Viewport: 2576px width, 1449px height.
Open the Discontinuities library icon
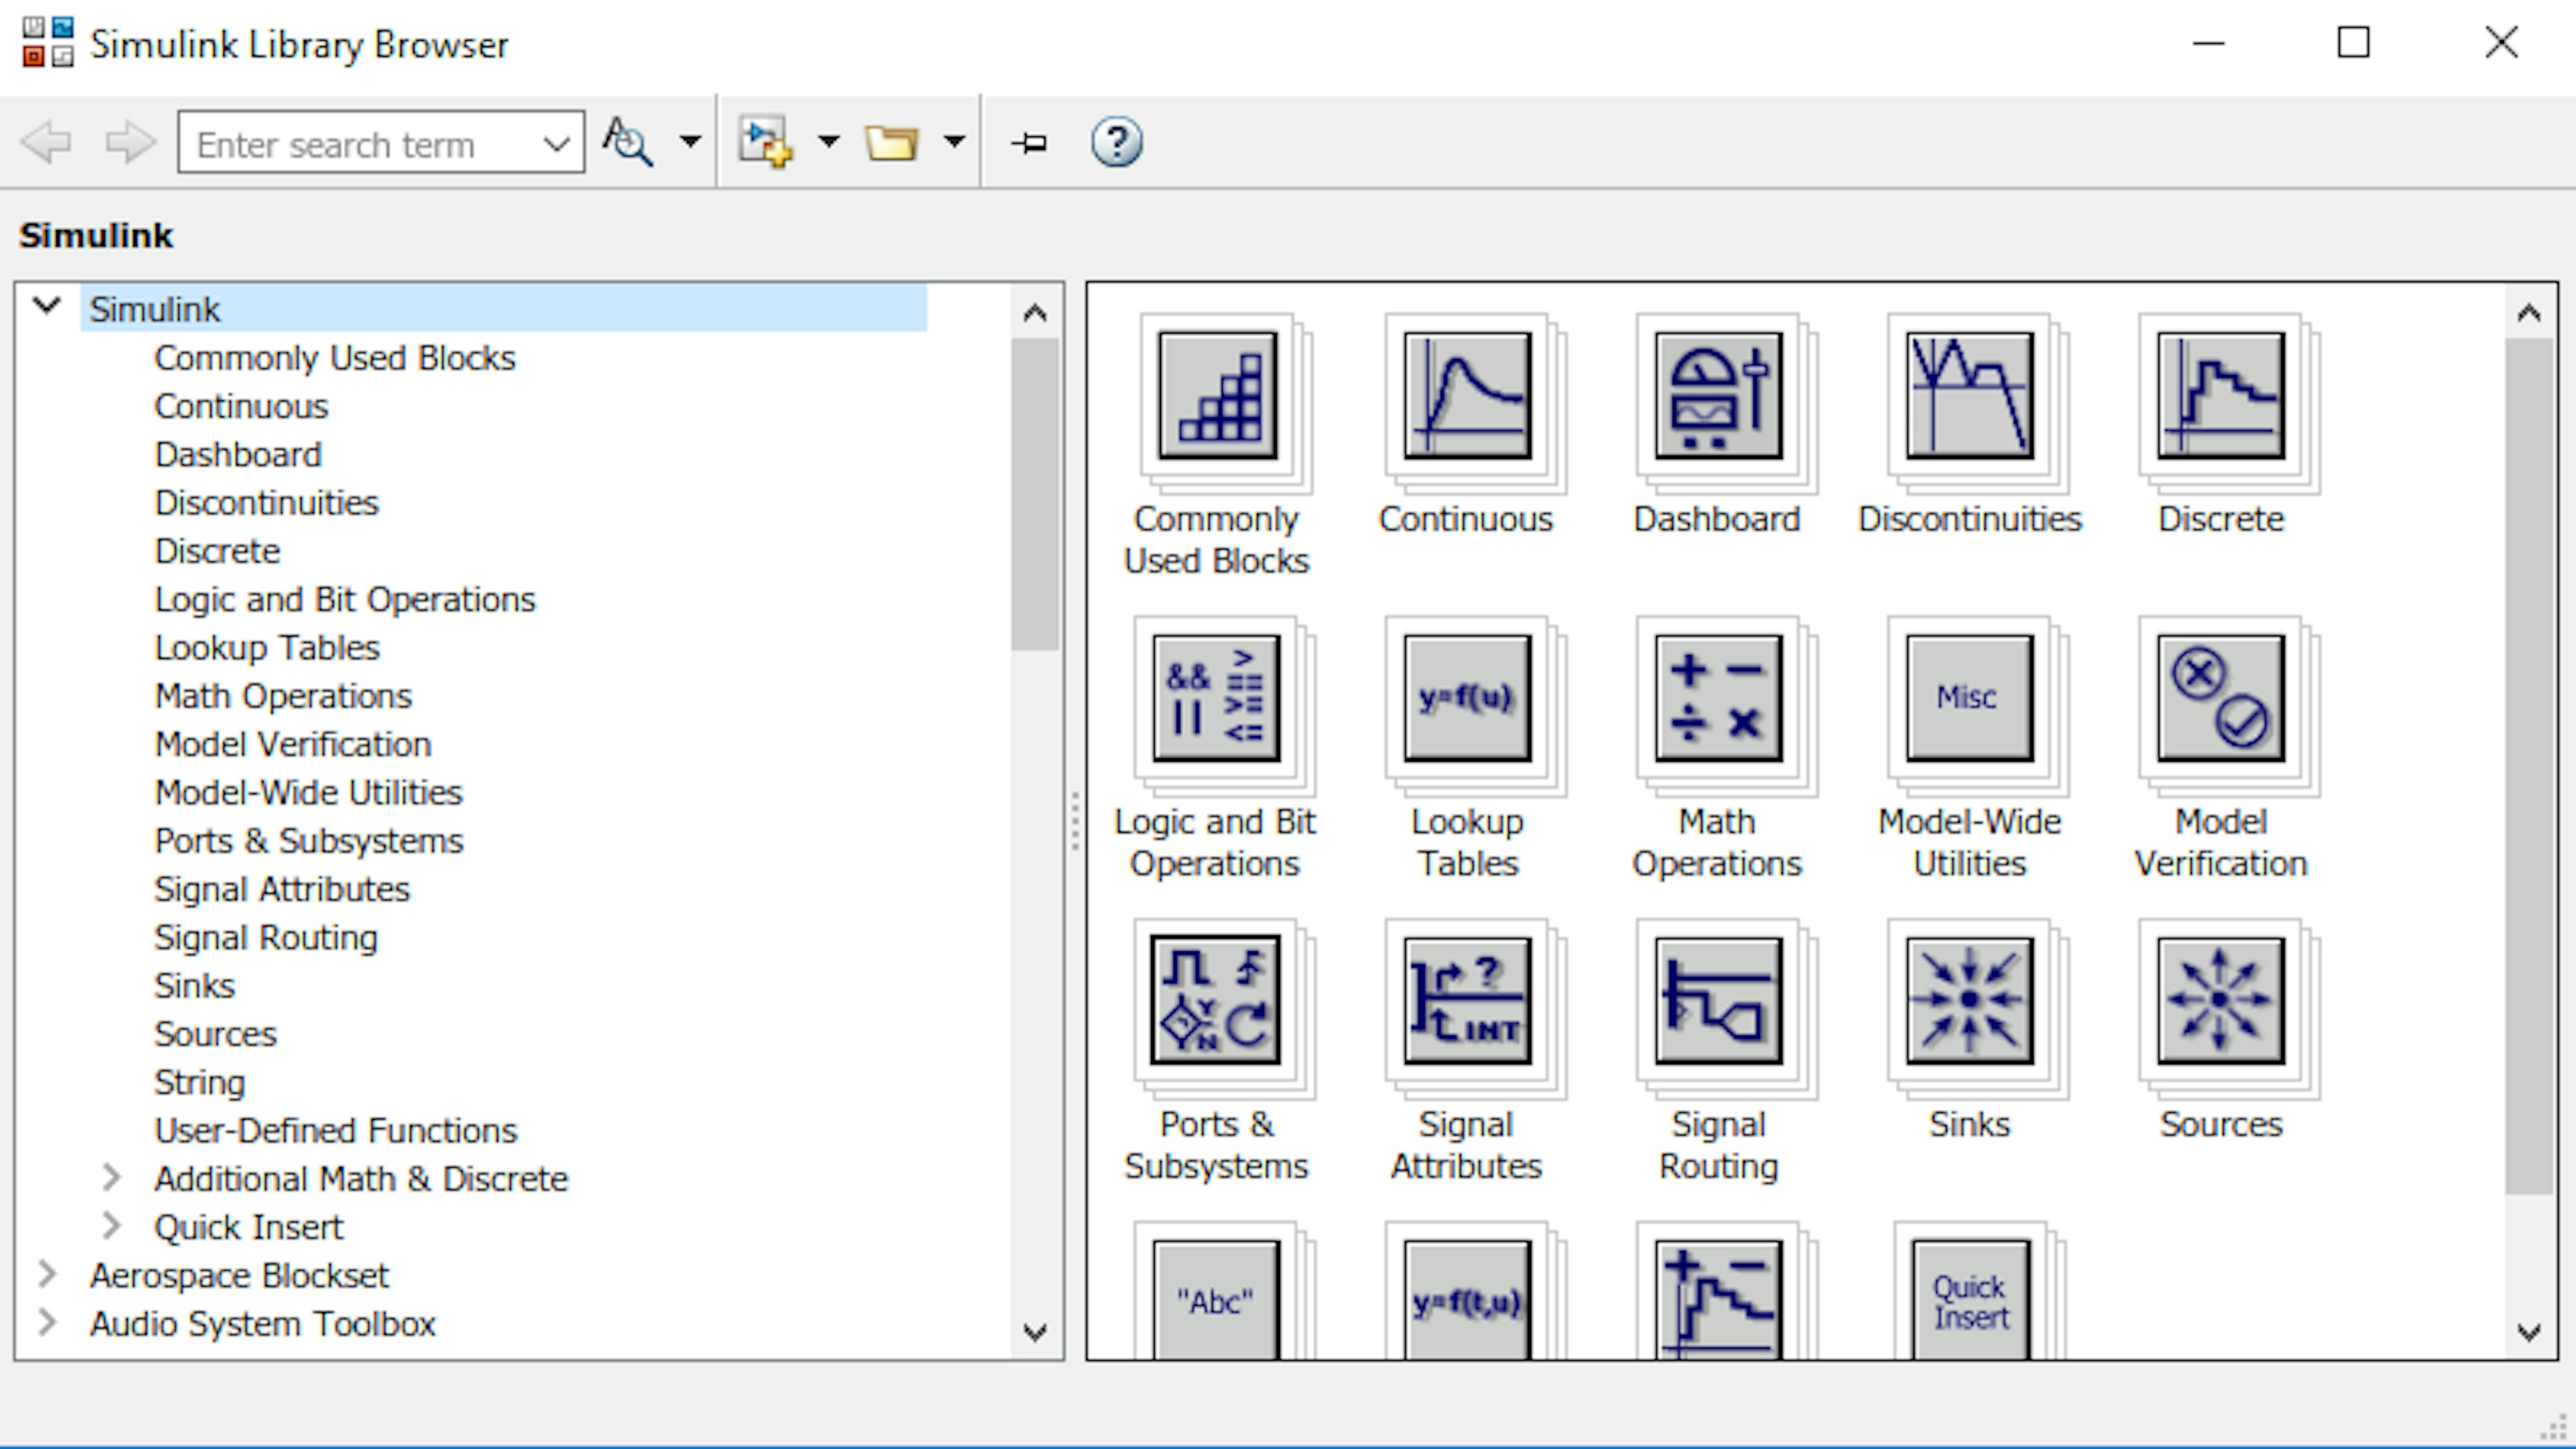[1969, 396]
